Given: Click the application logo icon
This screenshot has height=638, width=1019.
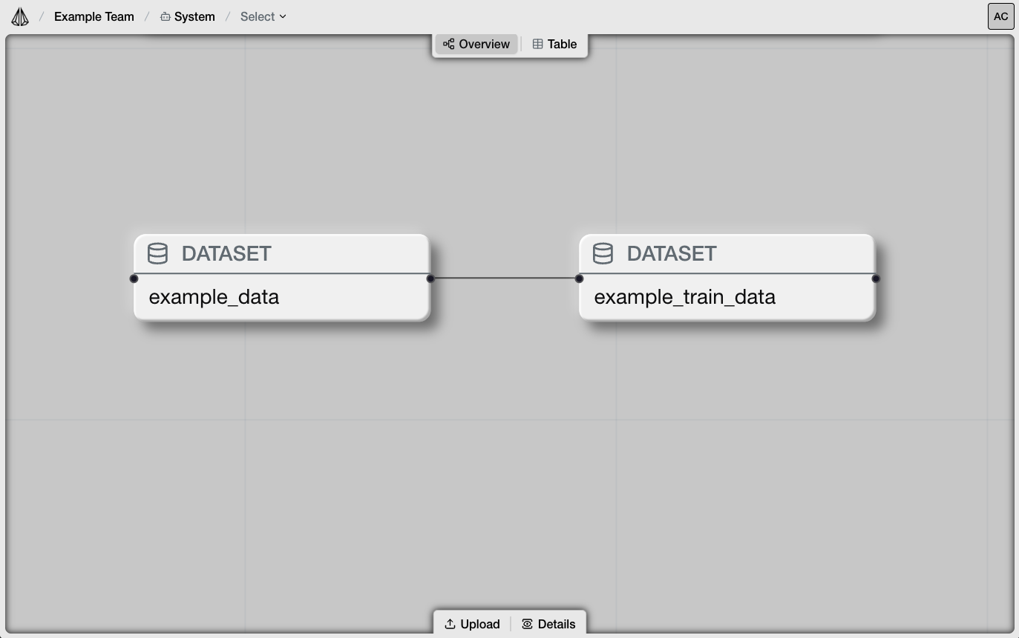Looking at the screenshot, I should tap(19, 16).
